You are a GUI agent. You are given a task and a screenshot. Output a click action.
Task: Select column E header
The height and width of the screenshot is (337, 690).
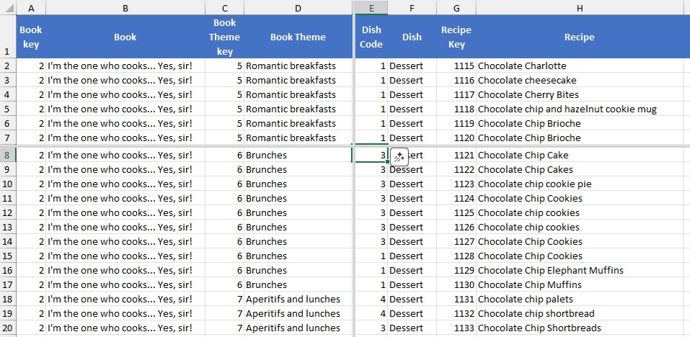[371, 8]
